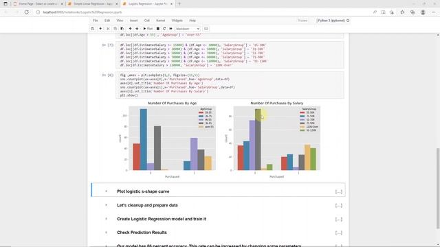This screenshot has width=440, height=247.
Task: Cut selected cells with the scissors icon
Action: 108,29
